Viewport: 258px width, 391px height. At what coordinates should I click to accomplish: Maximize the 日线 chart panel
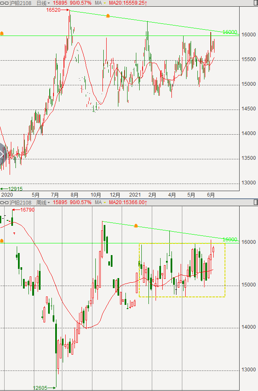(255, 3)
